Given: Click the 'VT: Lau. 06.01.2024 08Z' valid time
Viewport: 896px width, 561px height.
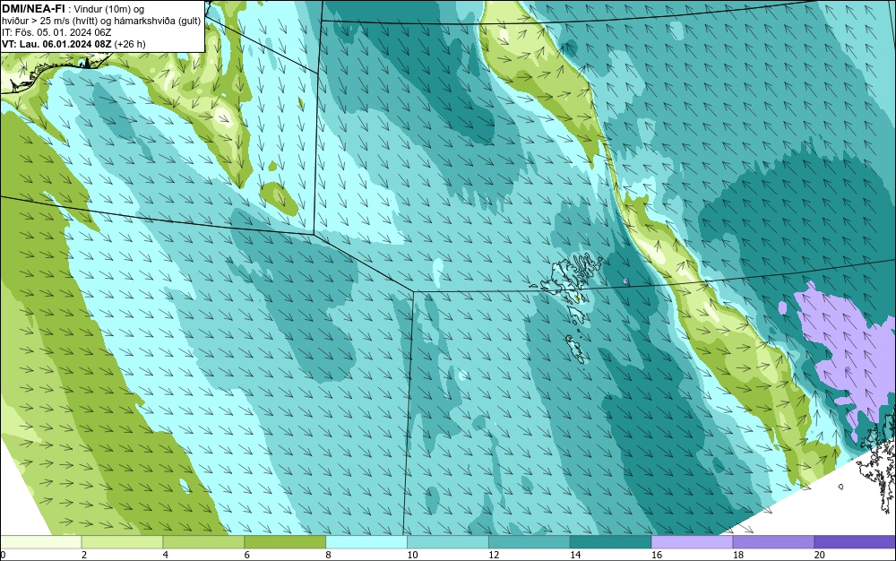Looking at the screenshot, I should (57, 44).
